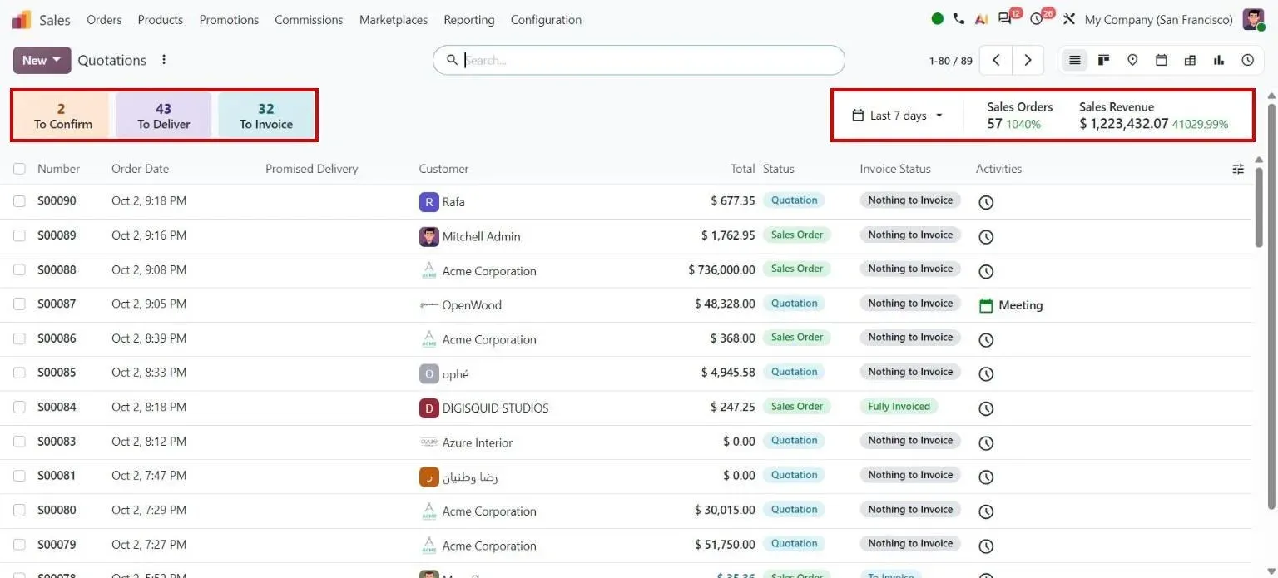The width and height of the screenshot is (1278, 578).
Task: Click the search magnifier icon
Action: (452, 60)
